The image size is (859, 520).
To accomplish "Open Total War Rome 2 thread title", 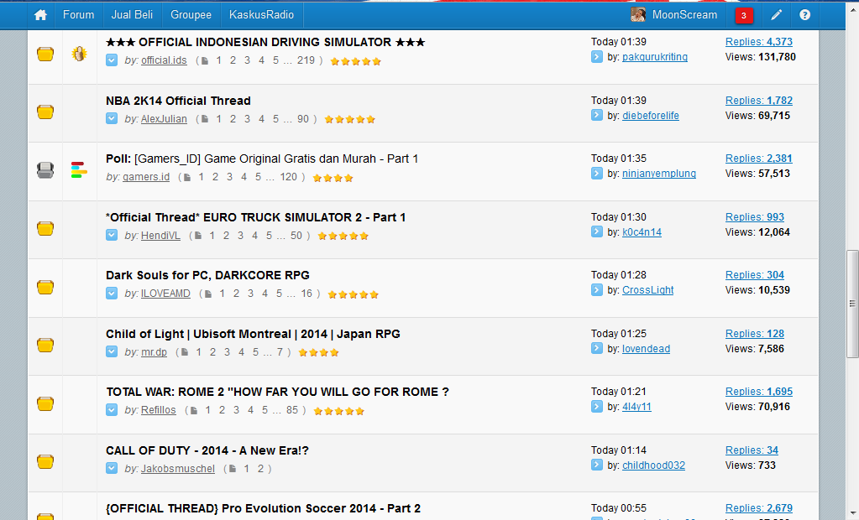I will (x=278, y=392).
